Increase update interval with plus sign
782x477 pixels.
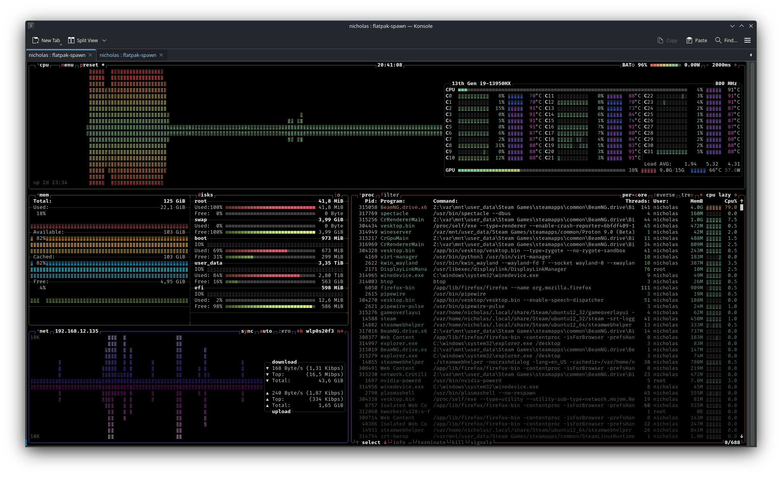pyautogui.click(x=735, y=65)
